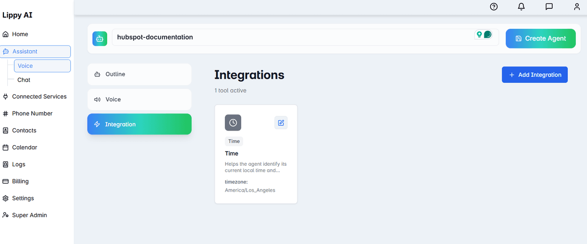This screenshot has width=587, height=244.
Task: Click the green lightbulb icon in name field
Action: click(479, 34)
